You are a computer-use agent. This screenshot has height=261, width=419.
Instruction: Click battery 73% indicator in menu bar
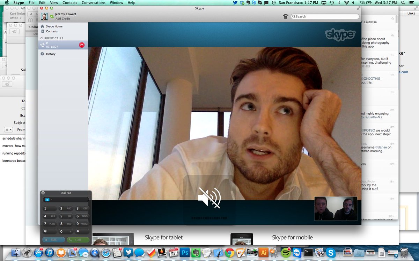click(366, 3)
